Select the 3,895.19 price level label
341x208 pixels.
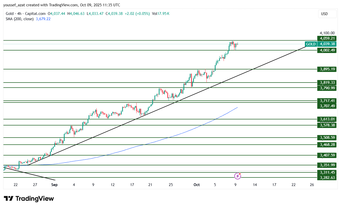tap(327, 69)
